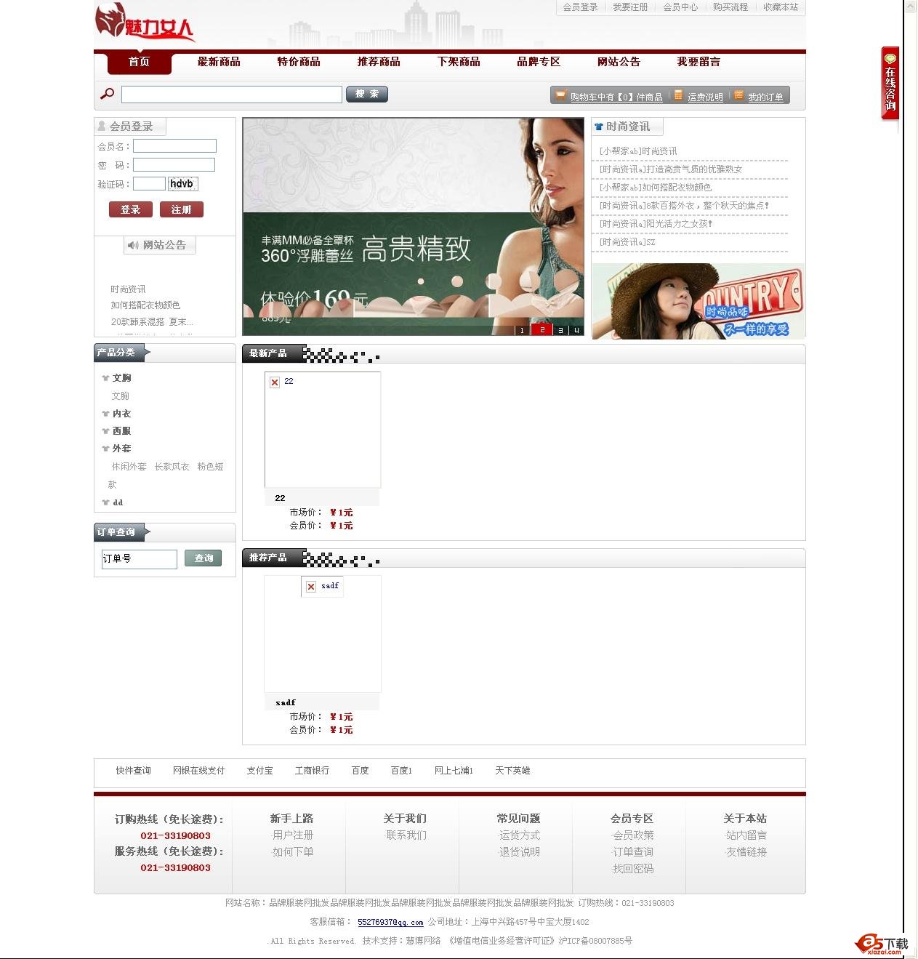Open 休闲外套 subcategory

coord(129,467)
